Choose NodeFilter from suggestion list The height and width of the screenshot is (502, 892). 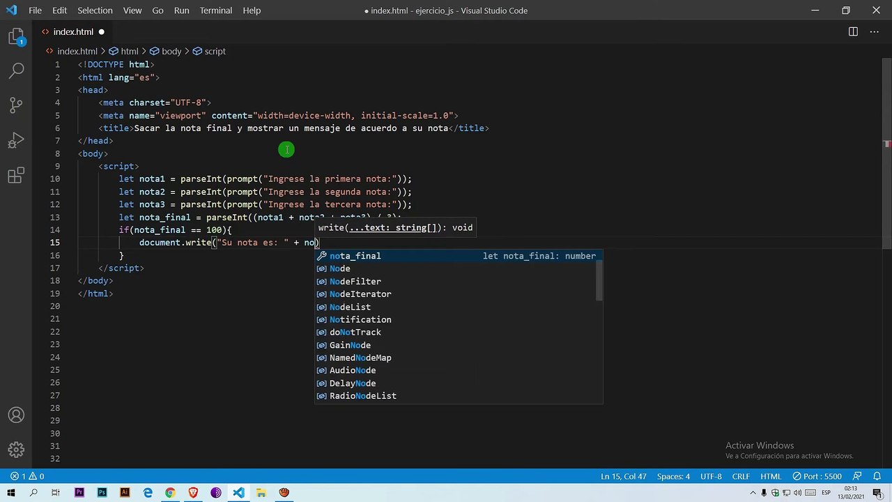tap(459, 281)
